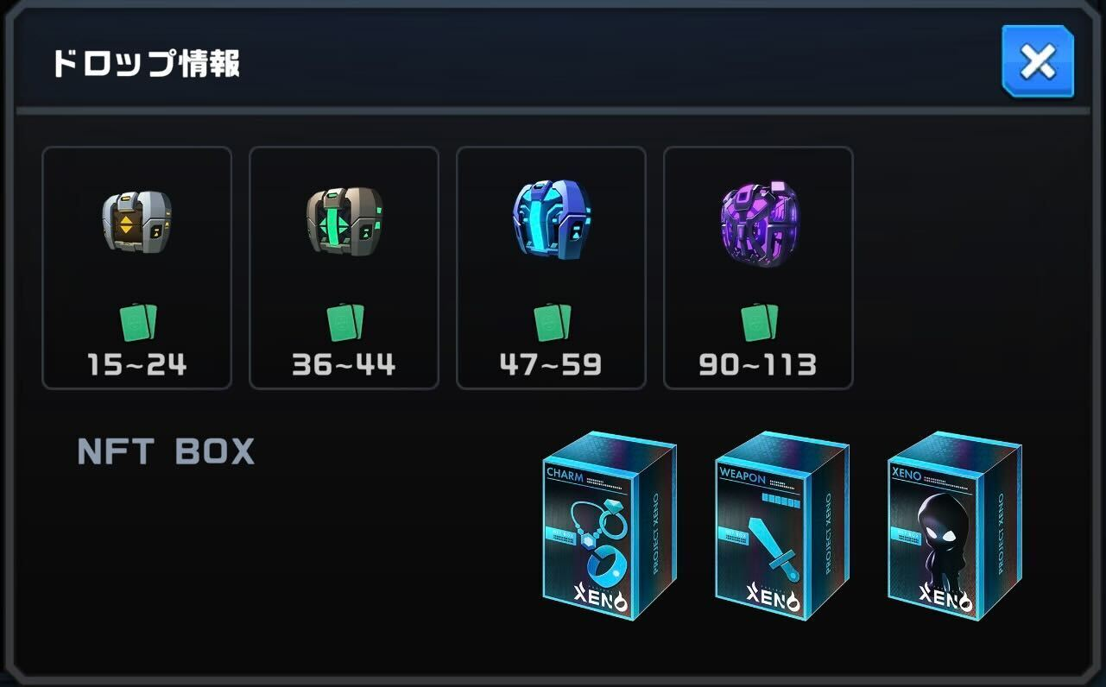Tap the green card icon above 47~59
The width and height of the screenshot is (1106, 687).
click(x=552, y=324)
